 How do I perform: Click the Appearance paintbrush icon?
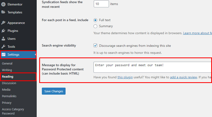click(3, 23)
